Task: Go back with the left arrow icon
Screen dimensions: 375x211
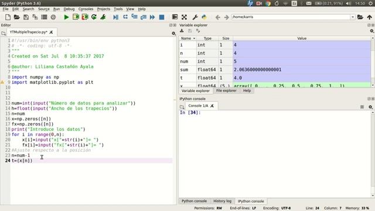Action: [x=217, y=17]
